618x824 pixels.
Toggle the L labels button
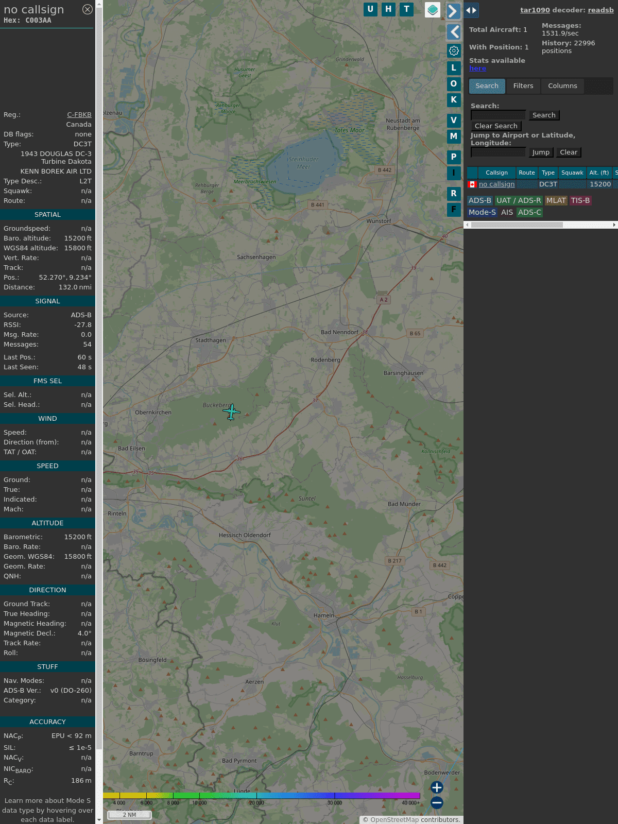tap(454, 68)
